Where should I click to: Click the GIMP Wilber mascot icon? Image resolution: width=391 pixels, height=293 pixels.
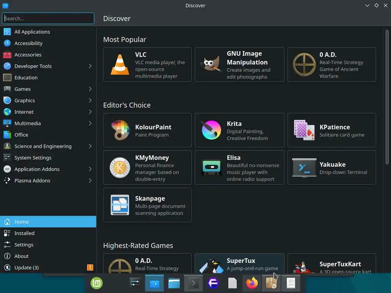(211, 64)
